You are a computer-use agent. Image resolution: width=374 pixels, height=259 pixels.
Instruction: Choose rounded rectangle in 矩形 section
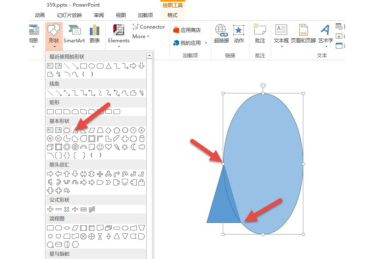pyautogui.click(x=59, y=112)
